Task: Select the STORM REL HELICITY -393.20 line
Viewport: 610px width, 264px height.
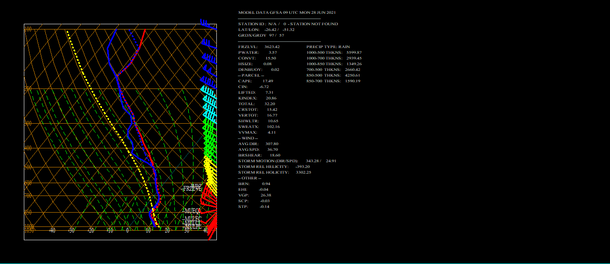Action: click(x=274, y=166)
